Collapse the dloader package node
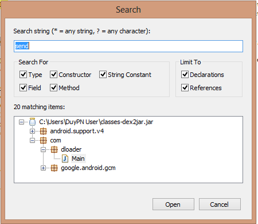 tap(43, 149)
